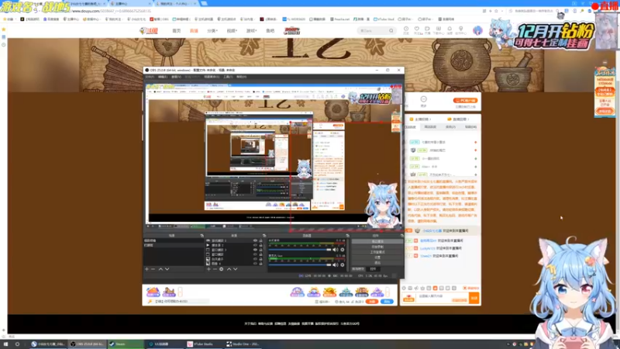The height and width of the screenshot is (349, 620).
Task: Click the chat message input field
Action: [442, 298]
